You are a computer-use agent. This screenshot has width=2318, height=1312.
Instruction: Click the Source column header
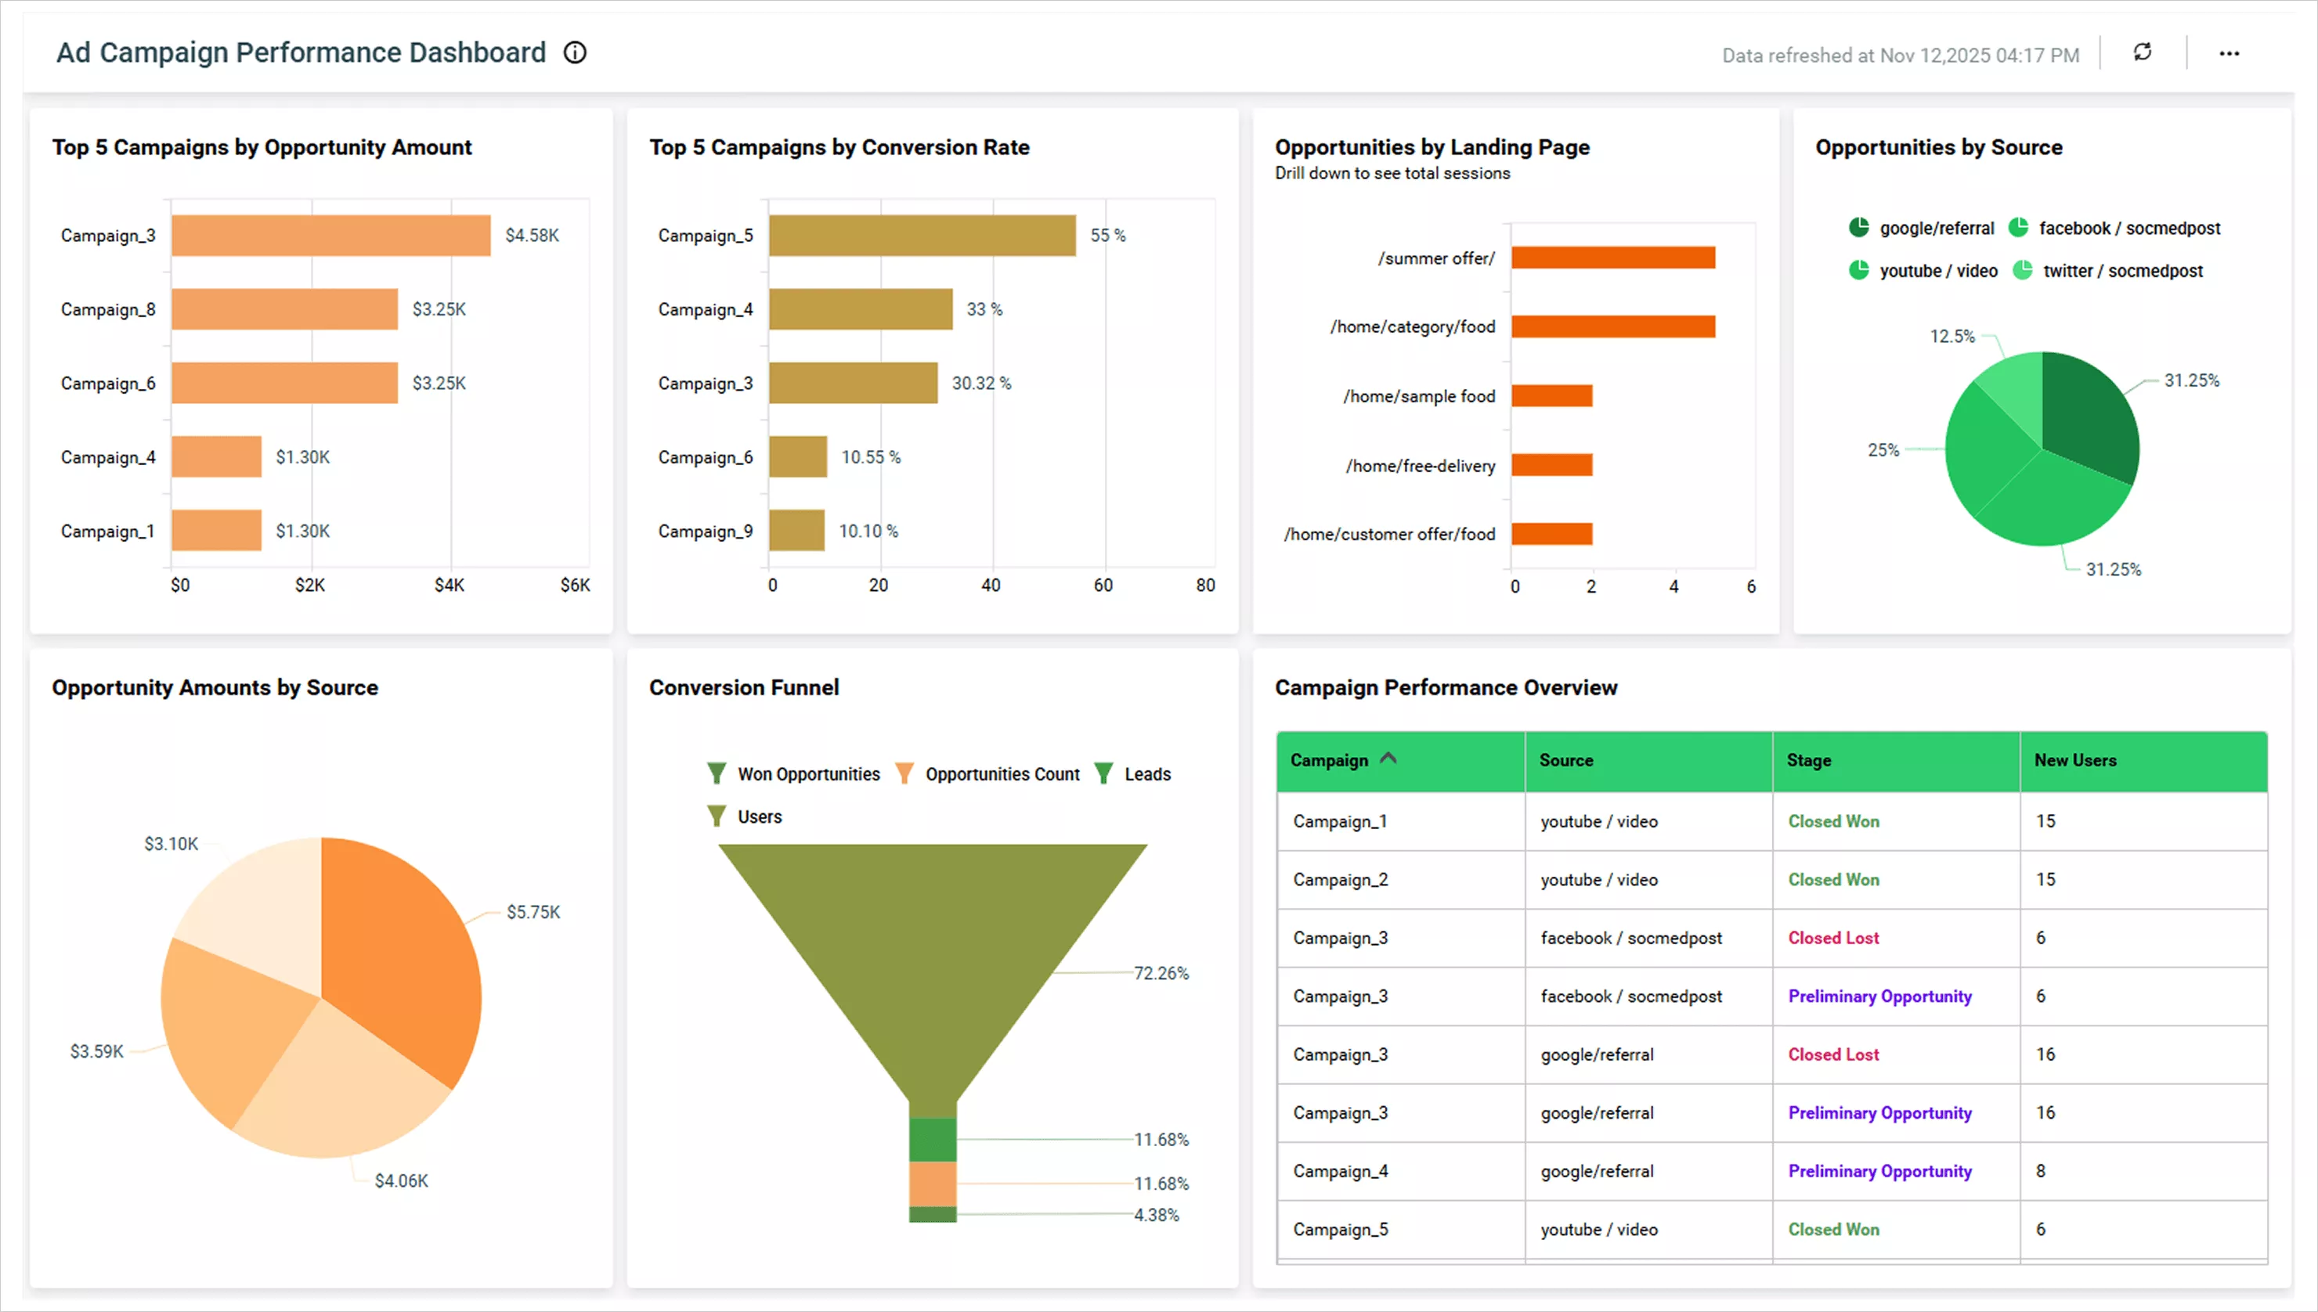pos(1565,761)
